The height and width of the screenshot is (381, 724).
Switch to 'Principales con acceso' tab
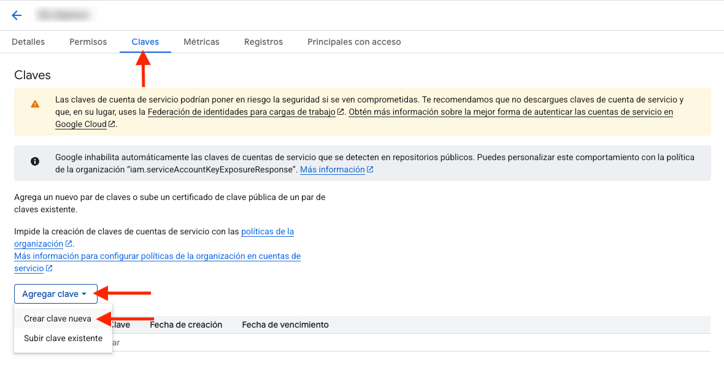[x=354, y=42]
